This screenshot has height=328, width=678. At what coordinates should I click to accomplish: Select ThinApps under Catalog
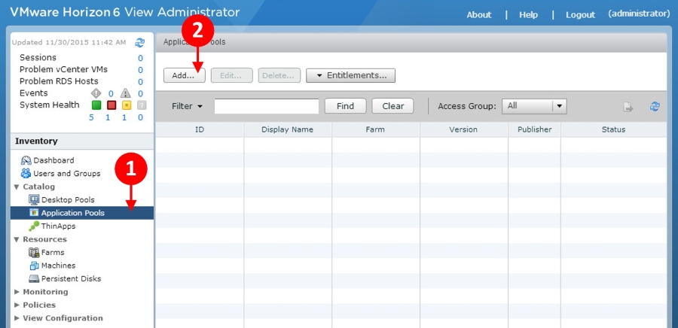[58, 226]
